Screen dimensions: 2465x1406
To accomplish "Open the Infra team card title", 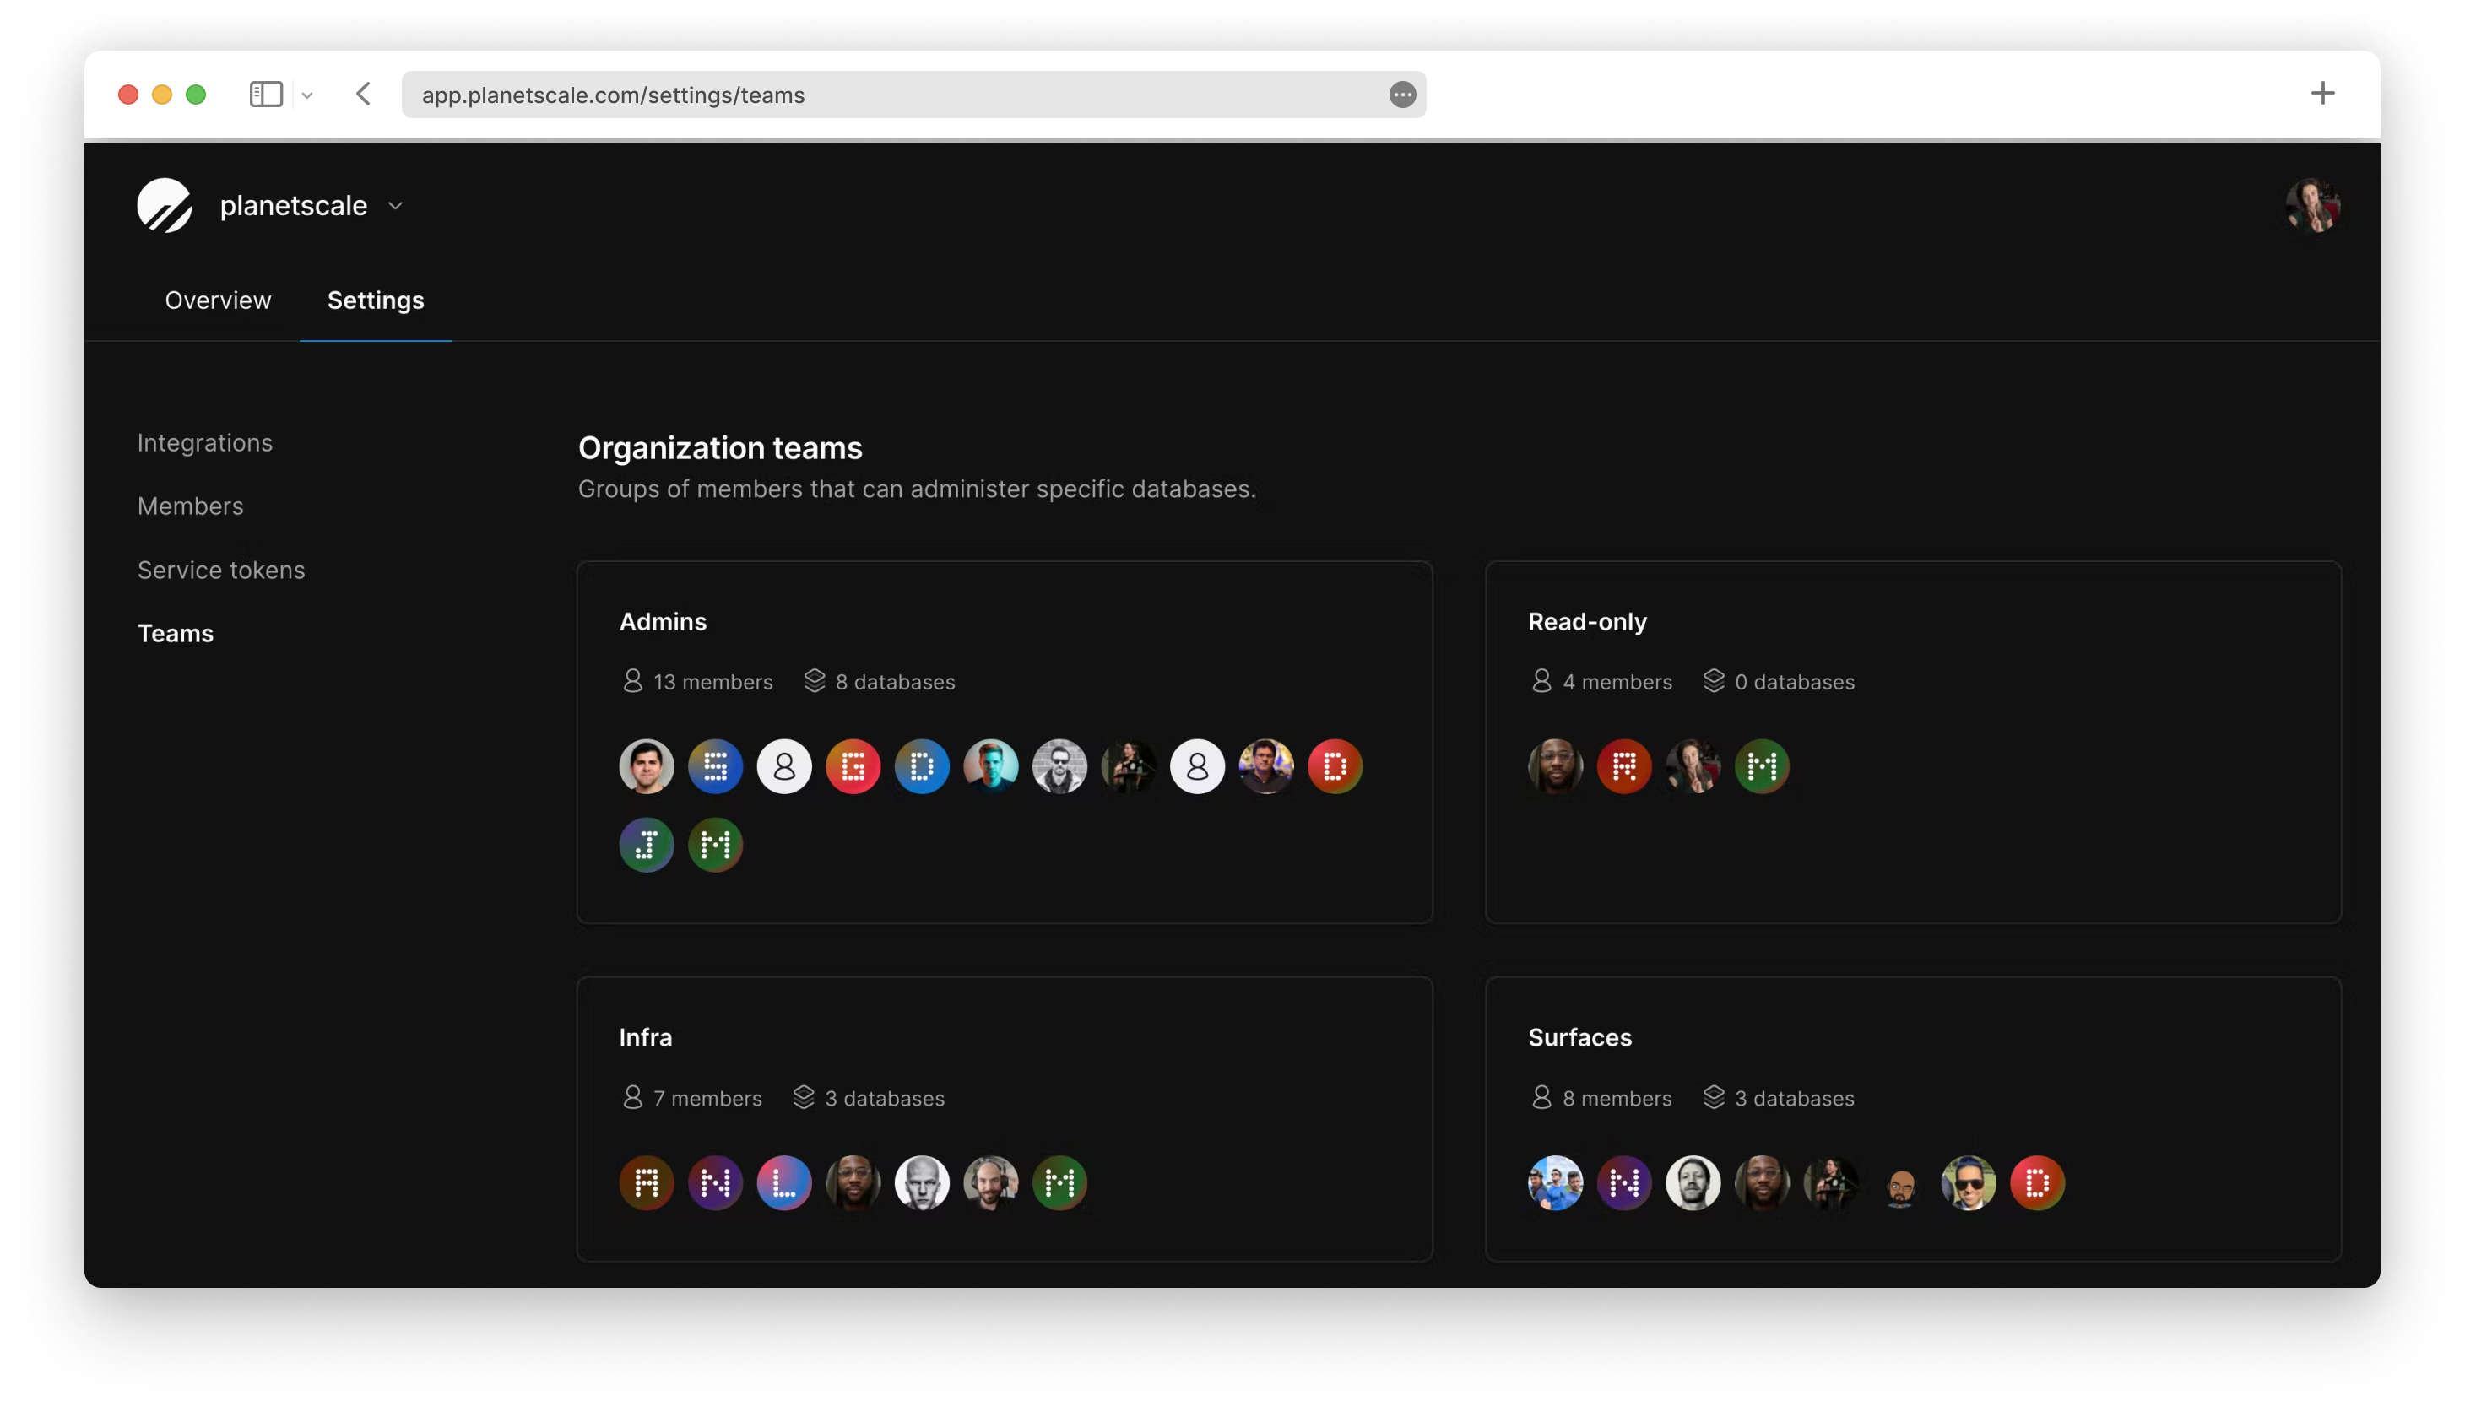I will click(645, 1037).
